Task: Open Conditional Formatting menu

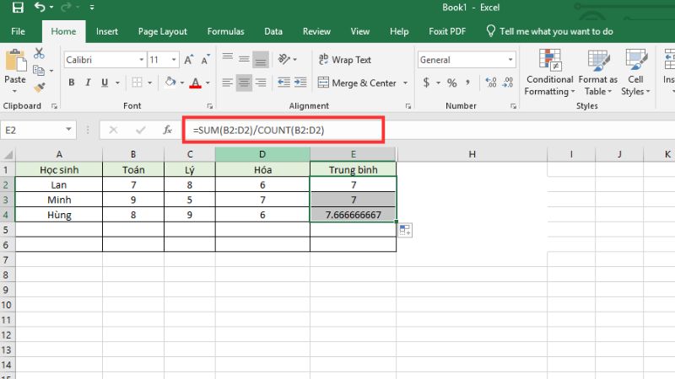Action: [x=549, y=74]
